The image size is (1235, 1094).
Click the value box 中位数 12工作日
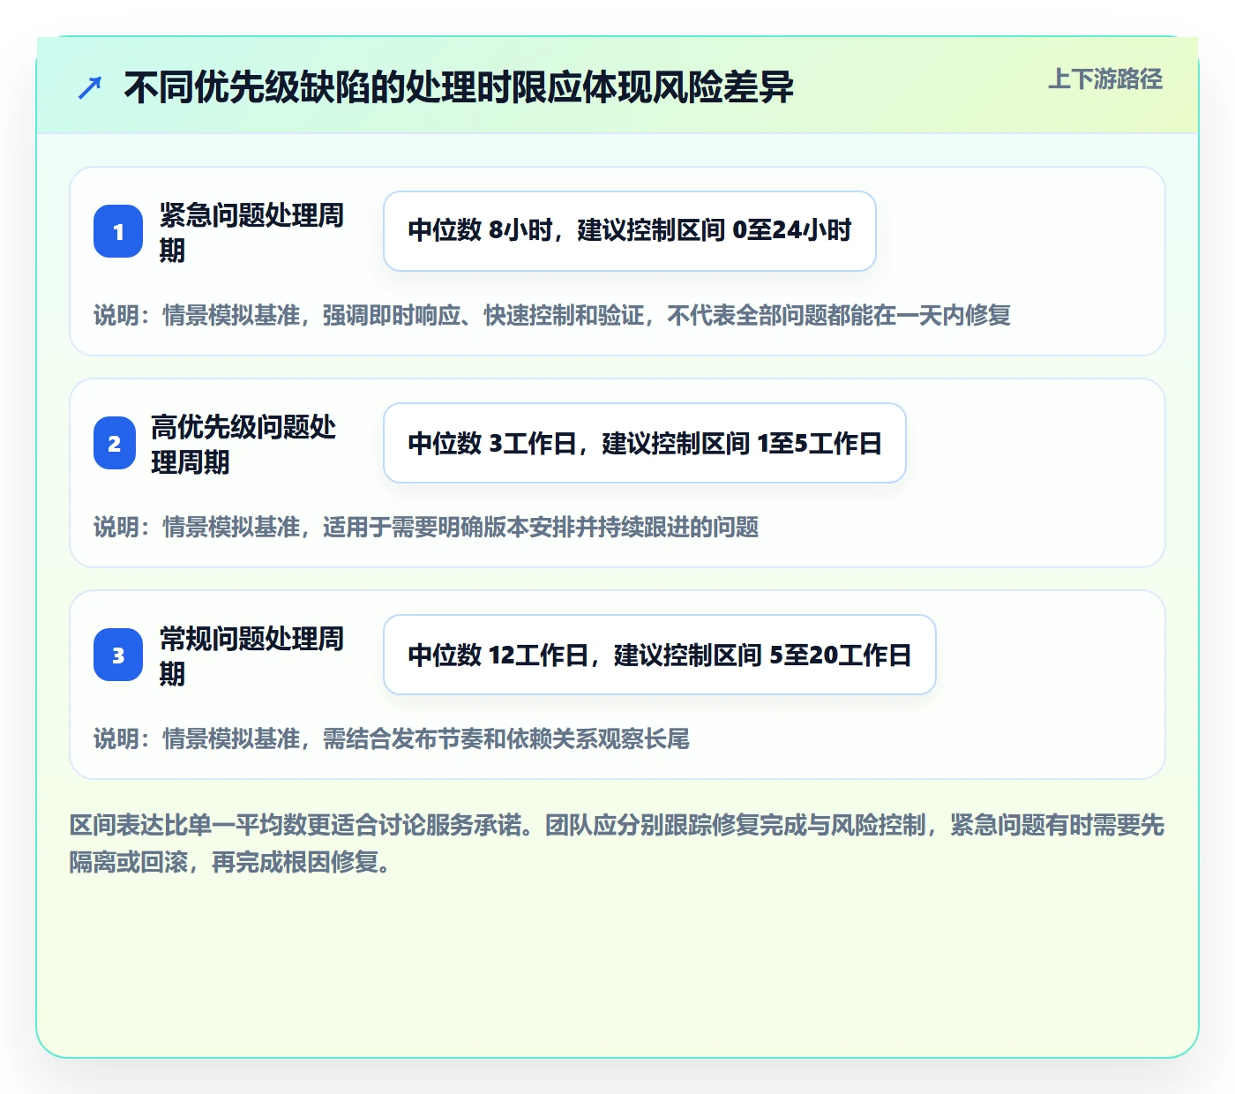click(660, 655)
